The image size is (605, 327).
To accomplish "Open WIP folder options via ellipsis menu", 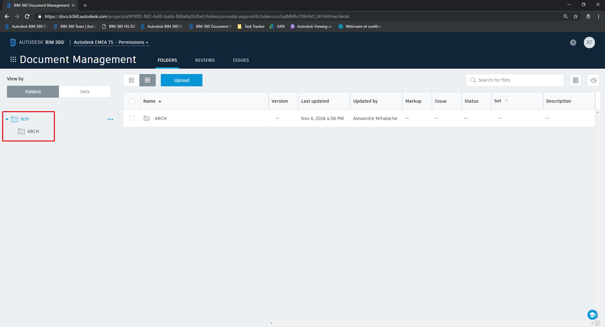I will (110, 119).
